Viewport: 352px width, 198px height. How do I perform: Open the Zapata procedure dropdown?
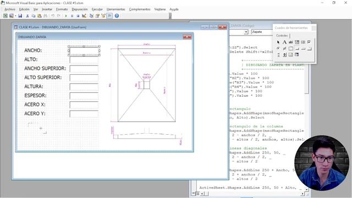[x=262, y=32]
